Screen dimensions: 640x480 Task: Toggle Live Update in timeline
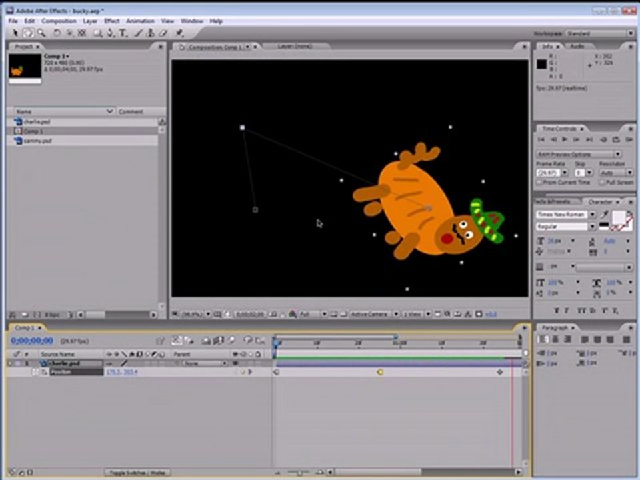tap(176, 340)
